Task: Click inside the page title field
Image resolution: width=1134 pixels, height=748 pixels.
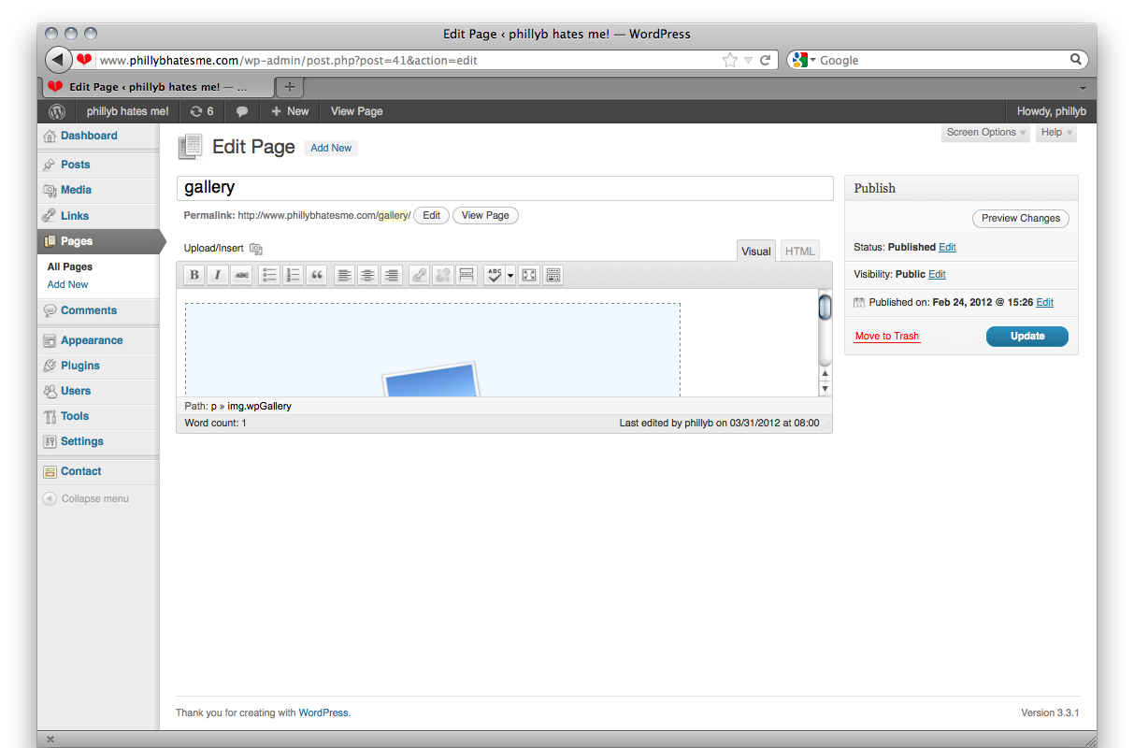Action: pos(505,187)
